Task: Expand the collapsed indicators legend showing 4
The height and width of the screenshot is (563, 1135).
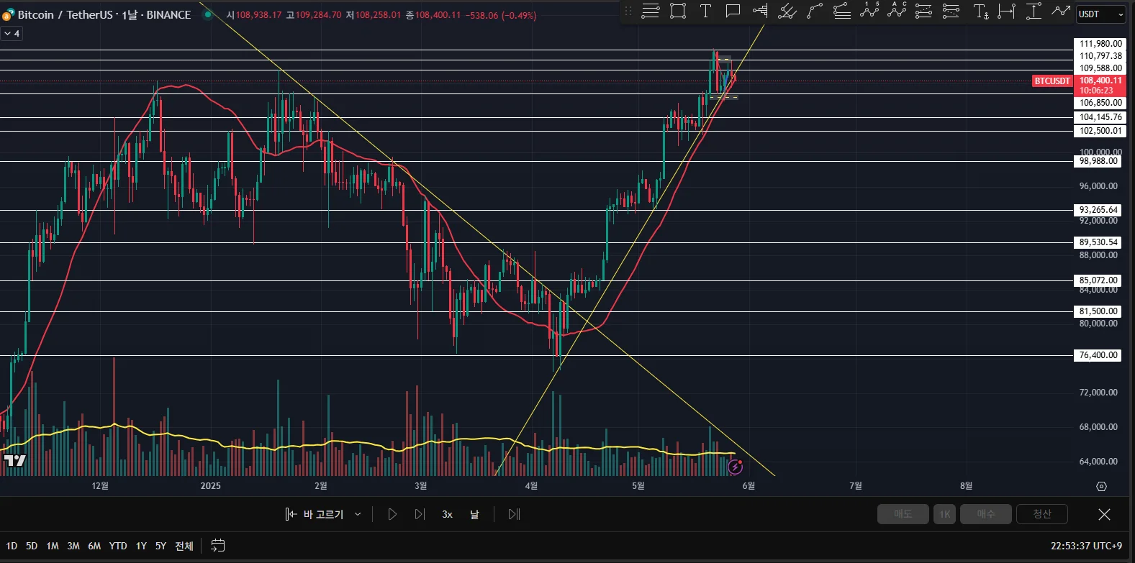Action: (x=12, y=34)
